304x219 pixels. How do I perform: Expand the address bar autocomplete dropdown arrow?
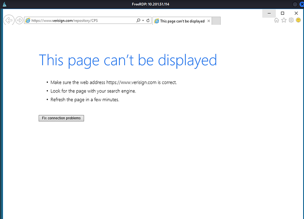[x=143, y=20]
